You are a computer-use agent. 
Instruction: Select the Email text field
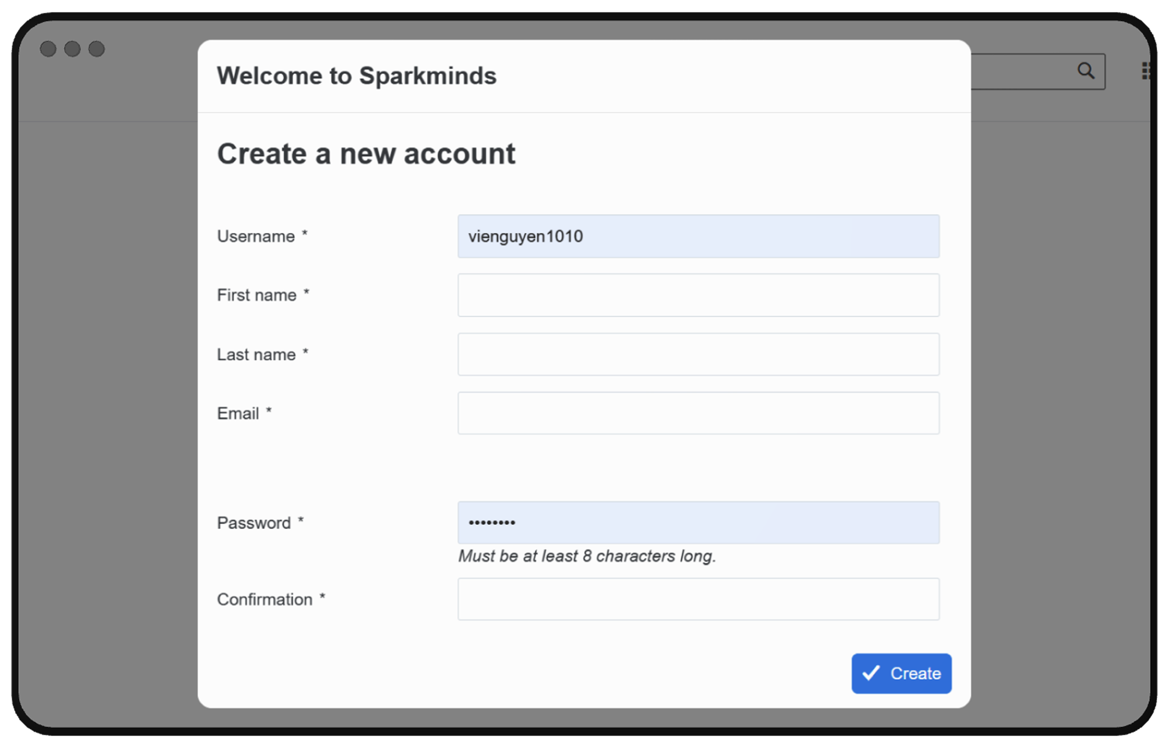698,413
